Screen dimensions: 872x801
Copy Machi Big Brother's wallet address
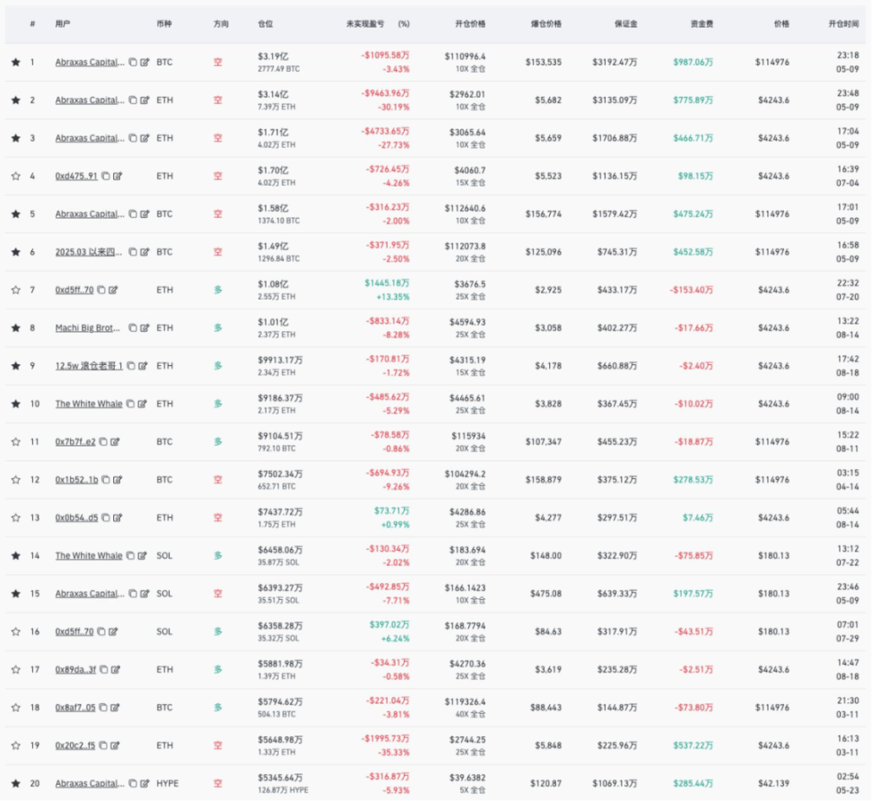[x=132, y=328]
